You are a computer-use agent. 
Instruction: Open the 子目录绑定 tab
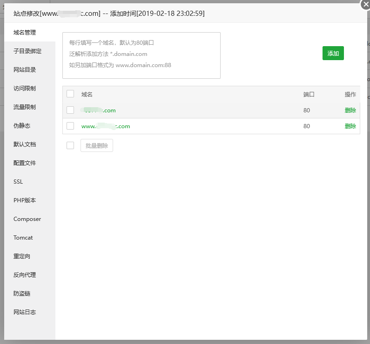pyautogui.click(x=27, y=51)
